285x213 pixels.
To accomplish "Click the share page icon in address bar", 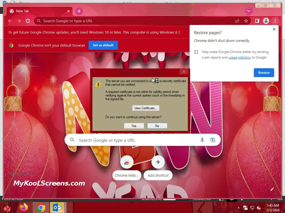I will click(237, 21).
